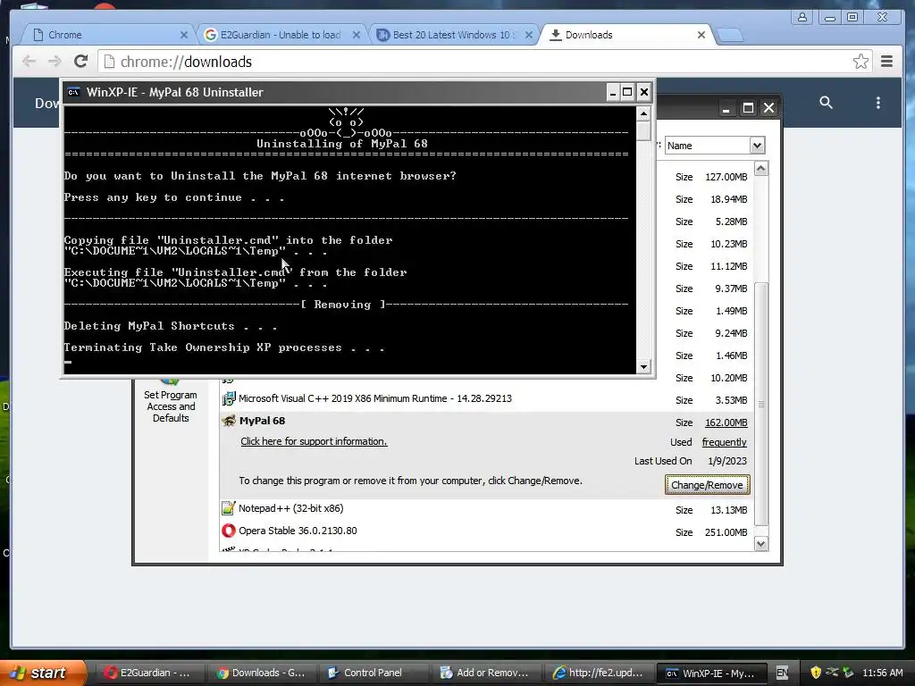Image resolution: width=915 pixels, height=686 pixels.
Task: Click the Notepad++ program icon
Action: (x=229, y=508)
